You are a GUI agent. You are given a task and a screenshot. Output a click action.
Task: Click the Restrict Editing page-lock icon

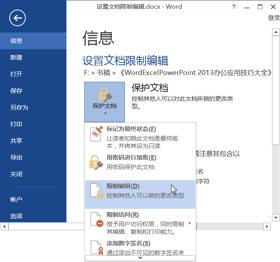97,191
